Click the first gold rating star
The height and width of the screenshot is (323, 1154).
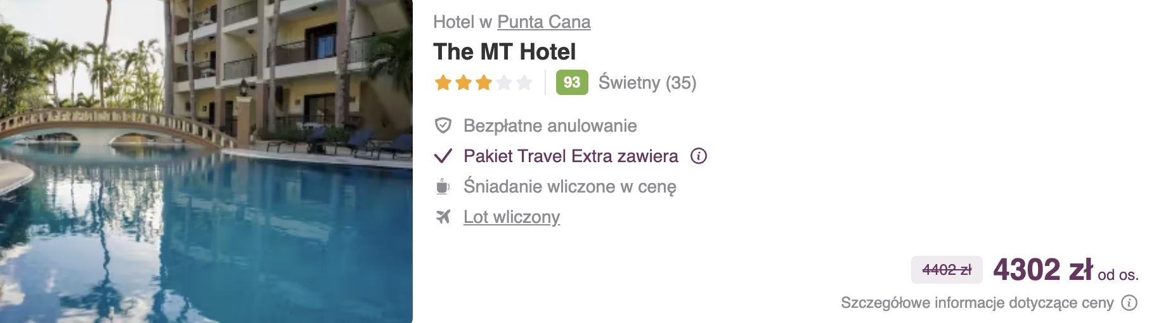(x=443, y=82)
